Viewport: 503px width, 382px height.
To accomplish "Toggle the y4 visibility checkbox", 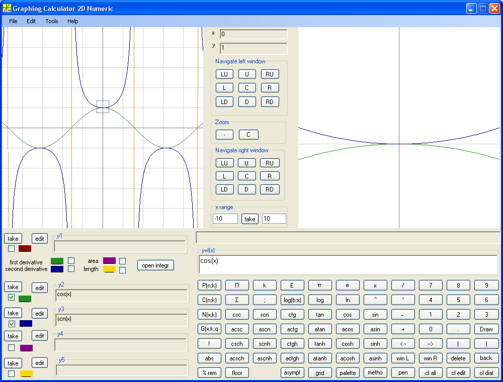I will tap(11, 347).
